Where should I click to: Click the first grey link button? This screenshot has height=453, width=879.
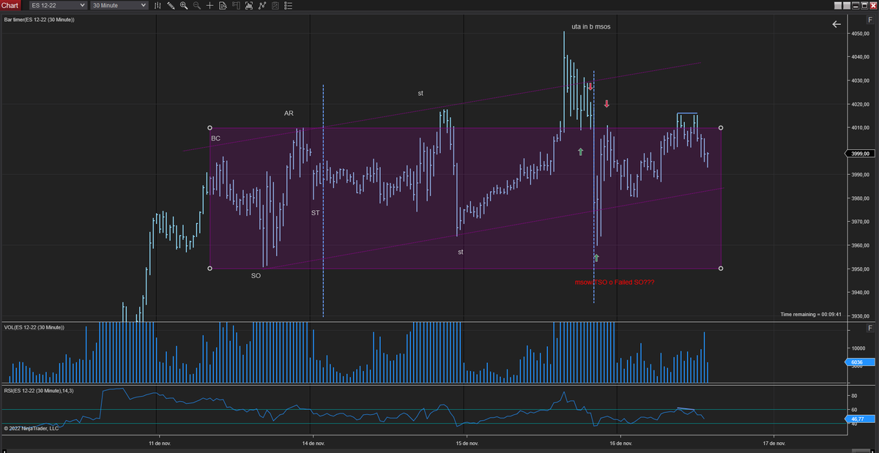[837, 5]
